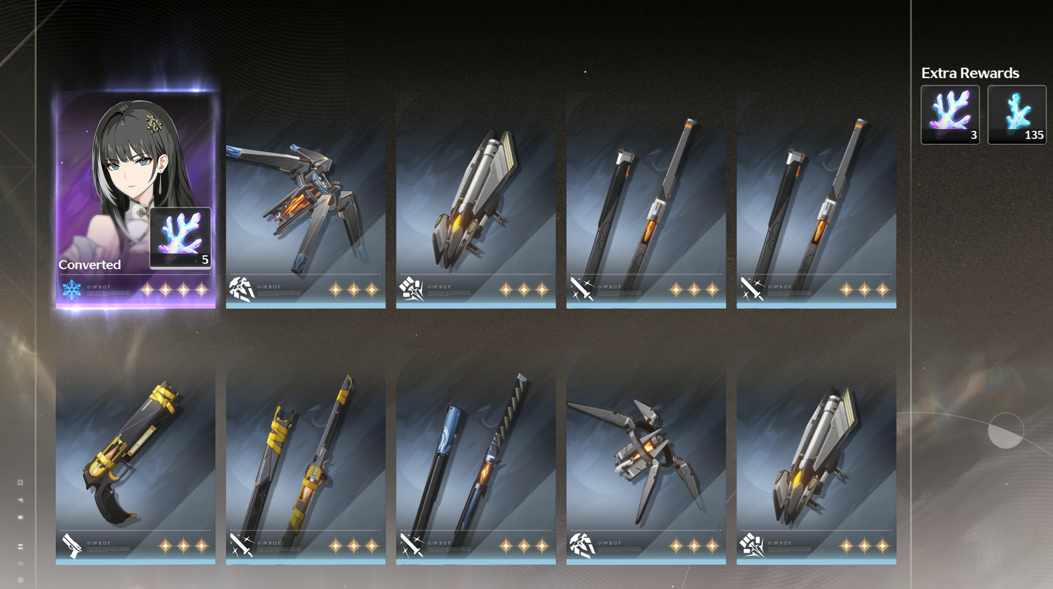
Task: Click the sword type icon on the yellow-wrapped sword card
Action: point(241,545)
